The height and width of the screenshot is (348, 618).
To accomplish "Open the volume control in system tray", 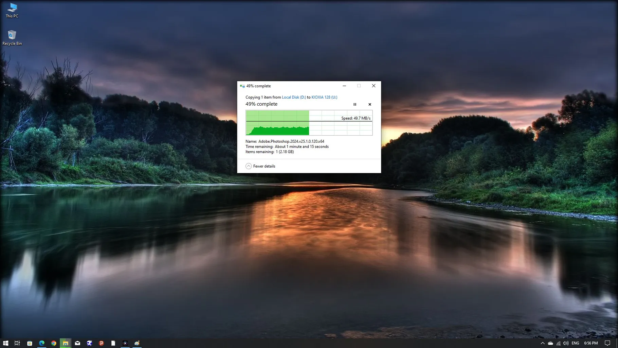I will coord(566,343).
